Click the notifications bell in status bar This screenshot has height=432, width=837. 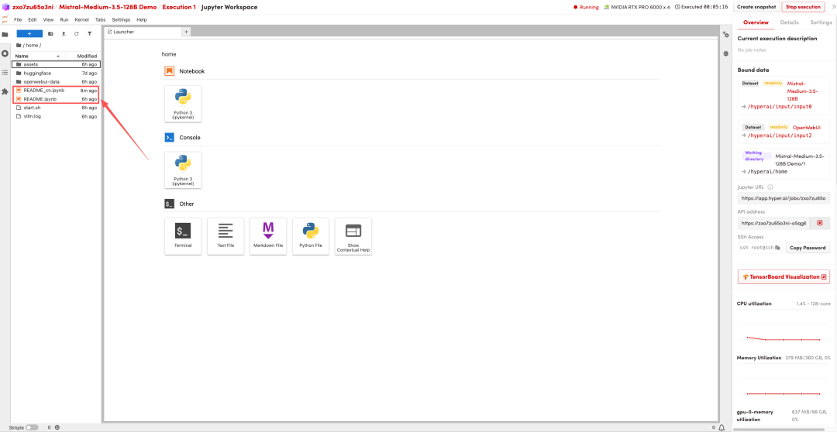click(722, 427)
